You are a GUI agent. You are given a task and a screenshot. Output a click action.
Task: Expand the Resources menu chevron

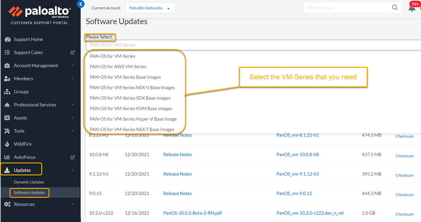coord(72,204)
